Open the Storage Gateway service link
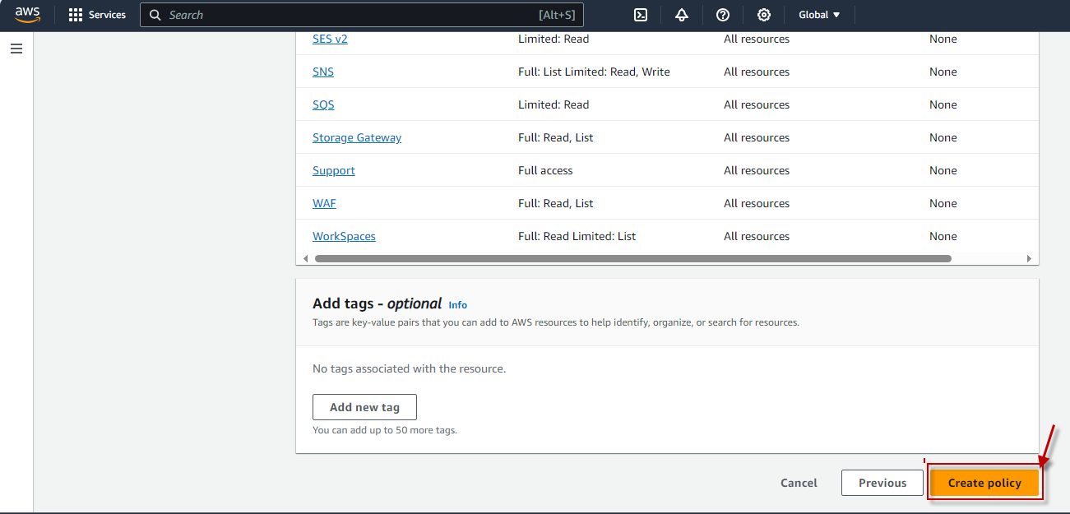The image size is (1070, 514). 357,137
